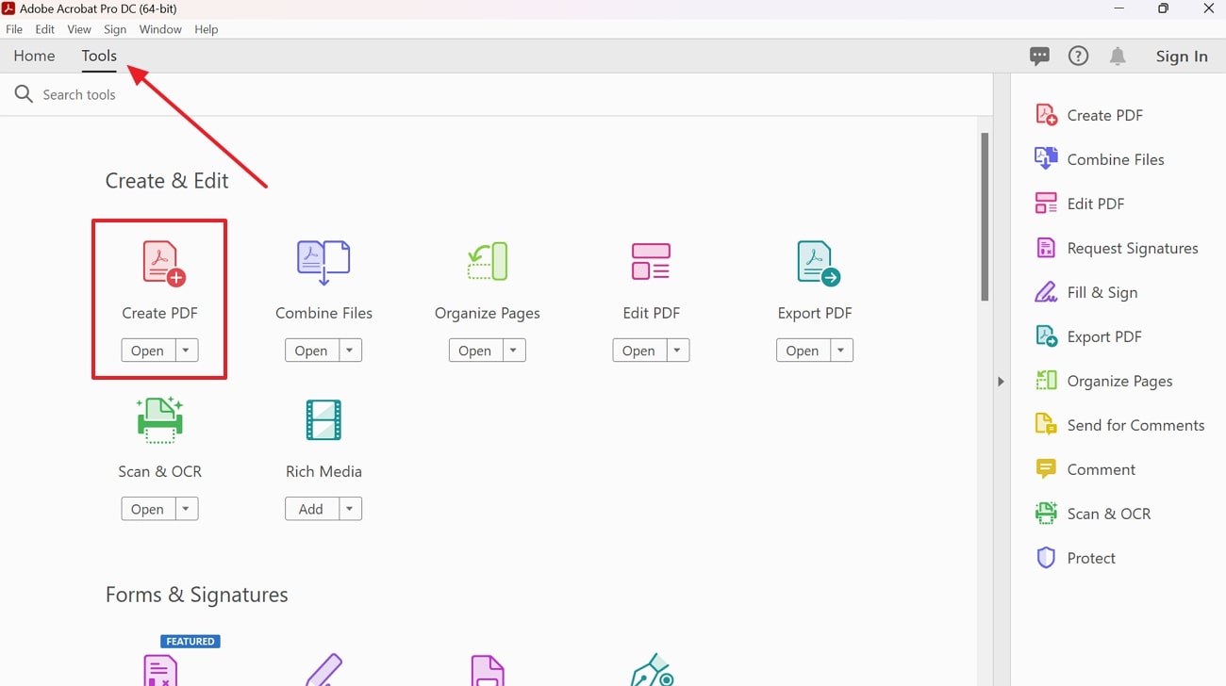The width and height of the screenshot is (1226, 686).
Task: Expand dropdown arrow next to Organize Pages Open
Action: point(513,351)
